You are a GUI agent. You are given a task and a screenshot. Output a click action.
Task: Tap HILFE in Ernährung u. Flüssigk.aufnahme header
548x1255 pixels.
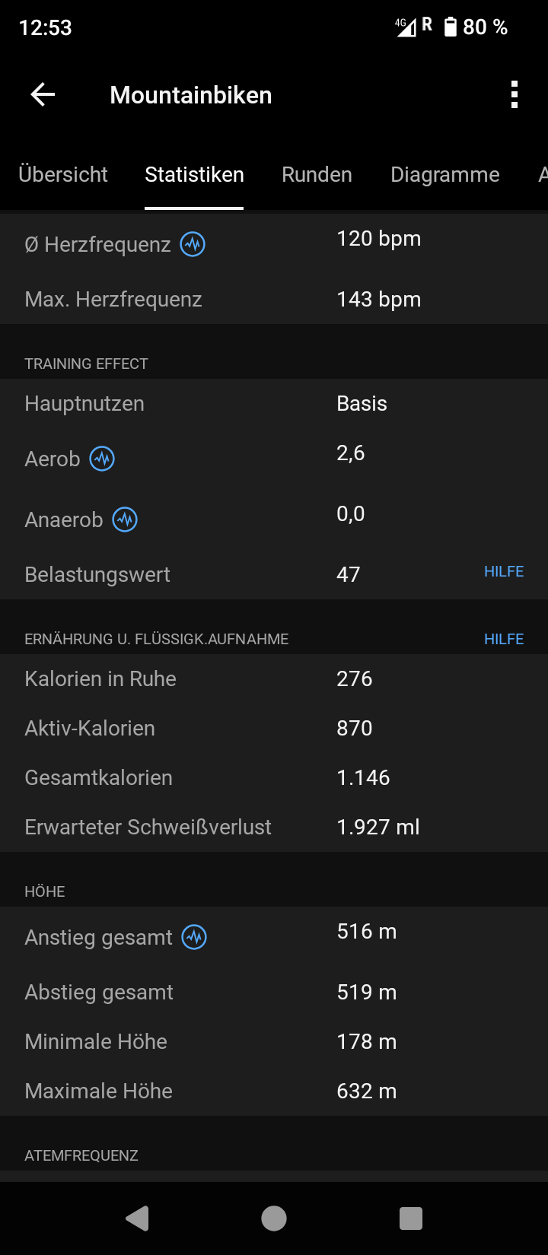pyautogui.click(x=504, y=640)
